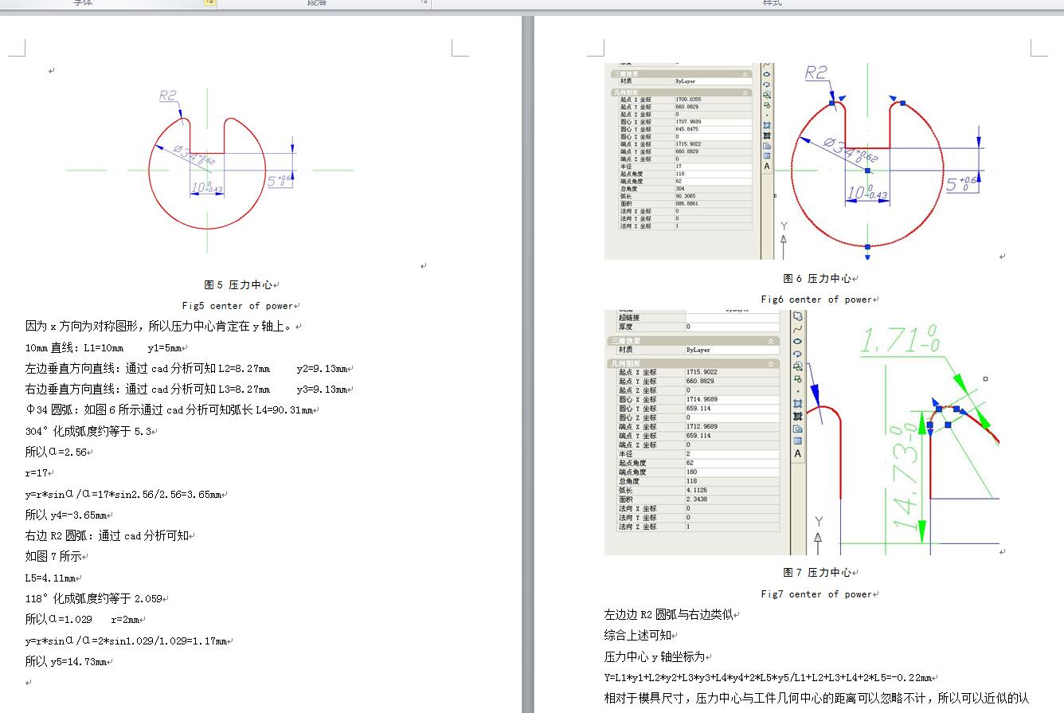Collapse the 三维效果 section in Figure 6 panel
Image resolution: width=1064 pixels, height=713 pixels.
tap(745, 74)
